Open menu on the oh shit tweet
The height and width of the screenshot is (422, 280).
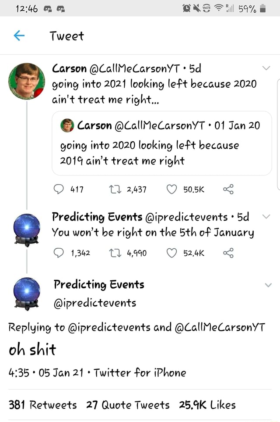[x=268, y=284]
